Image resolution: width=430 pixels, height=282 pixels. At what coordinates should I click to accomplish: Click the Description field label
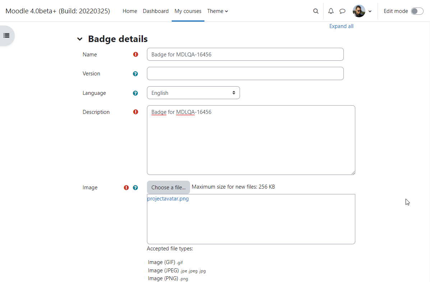click(96, 112)
